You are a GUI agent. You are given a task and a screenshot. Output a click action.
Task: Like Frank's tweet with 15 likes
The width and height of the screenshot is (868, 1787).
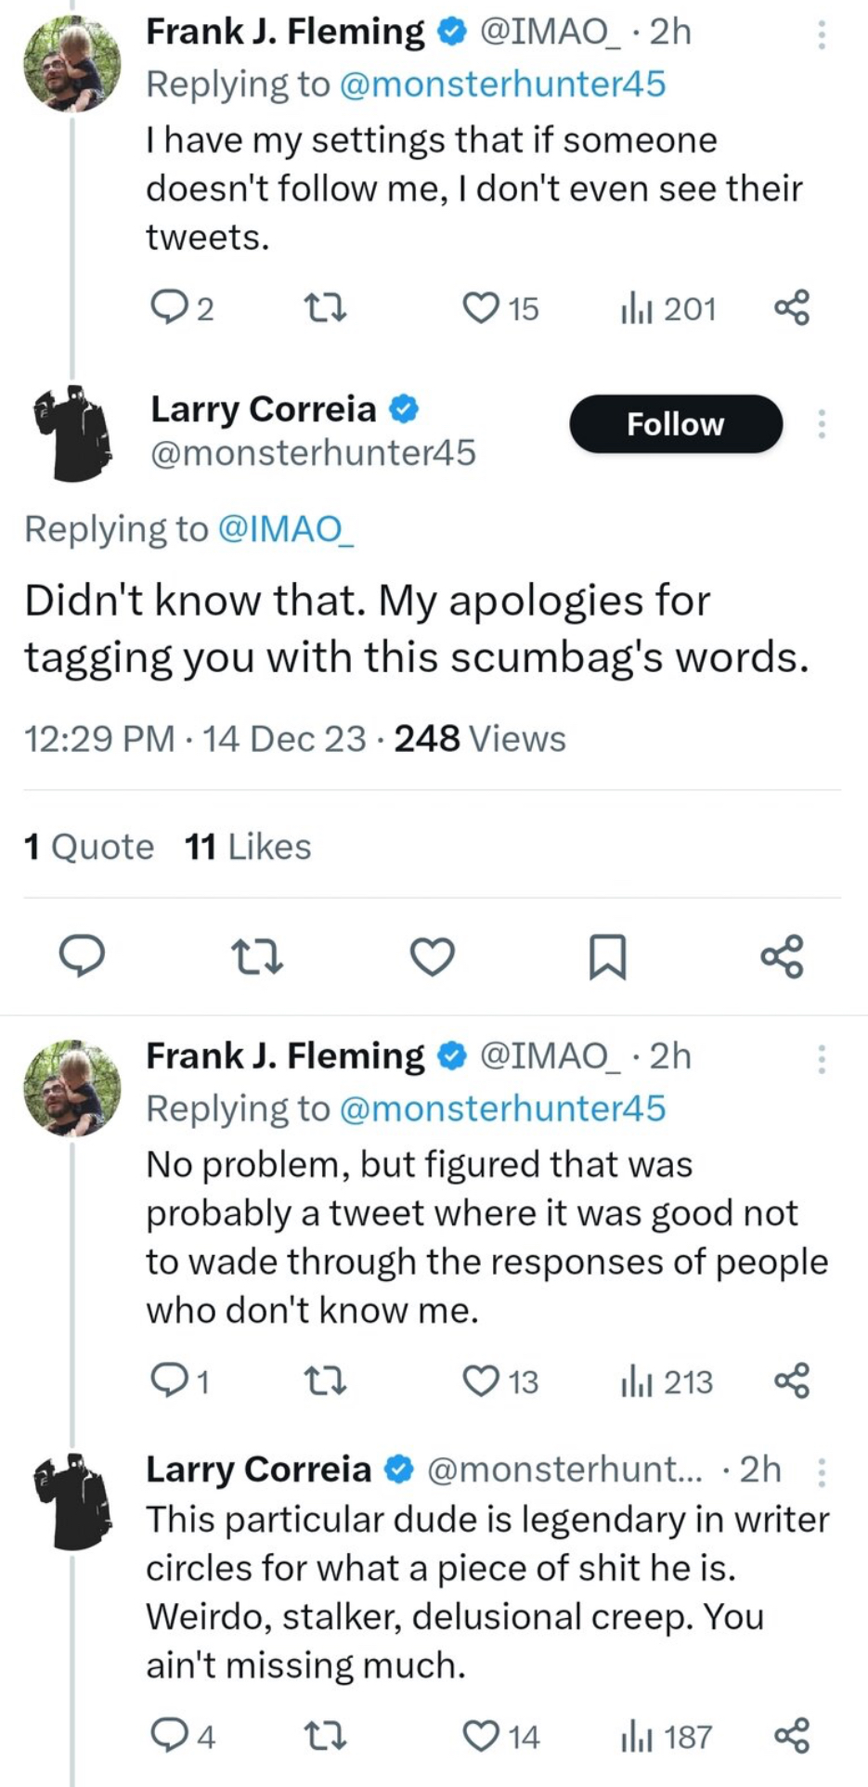(500, 308)
